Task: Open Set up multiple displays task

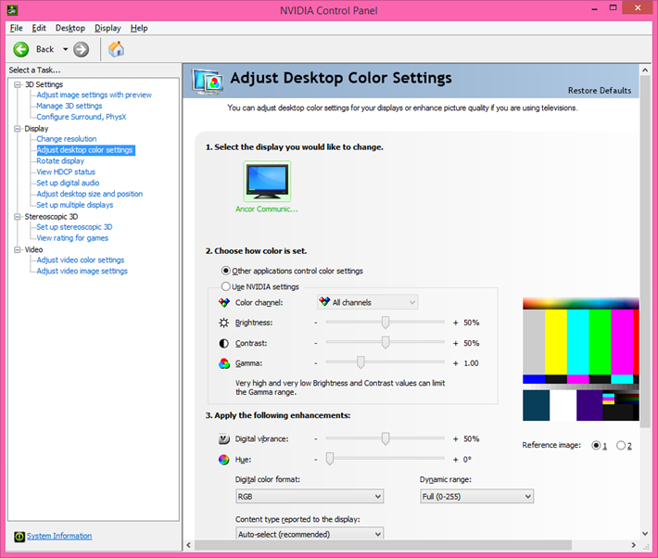Action: tap(75, 205)
